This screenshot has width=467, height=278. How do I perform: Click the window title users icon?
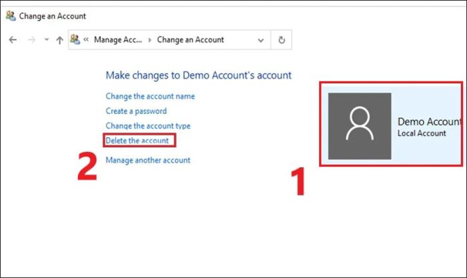point(11,16)
